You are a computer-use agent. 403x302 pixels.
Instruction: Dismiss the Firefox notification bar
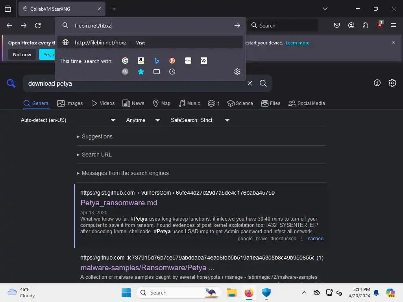click(x=393, y=42)
